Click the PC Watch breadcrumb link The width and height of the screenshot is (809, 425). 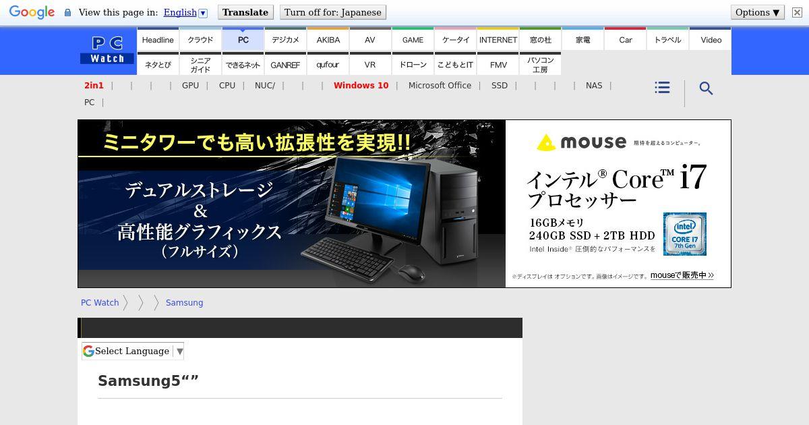100,303
